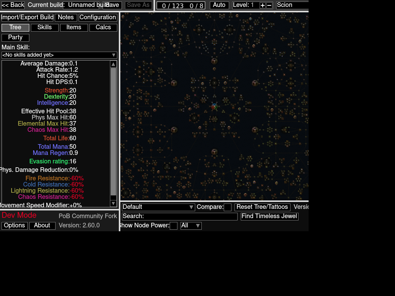Open the Default tree spec dropdown
This screenshot has width=395, height=296.
coord(159,207)
